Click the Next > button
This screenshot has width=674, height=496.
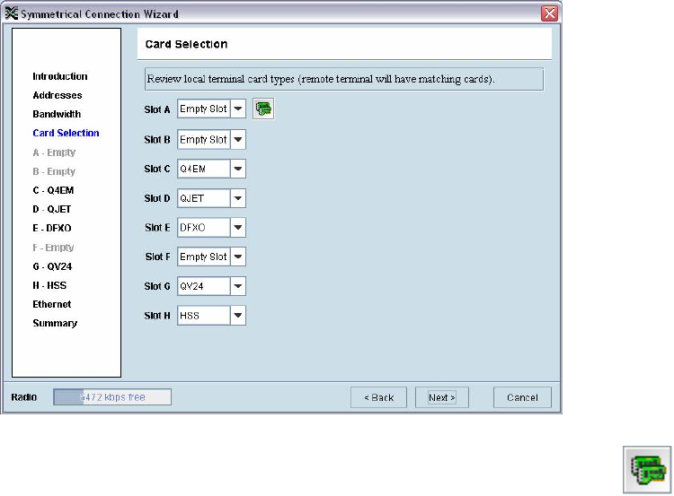(442, 397)
